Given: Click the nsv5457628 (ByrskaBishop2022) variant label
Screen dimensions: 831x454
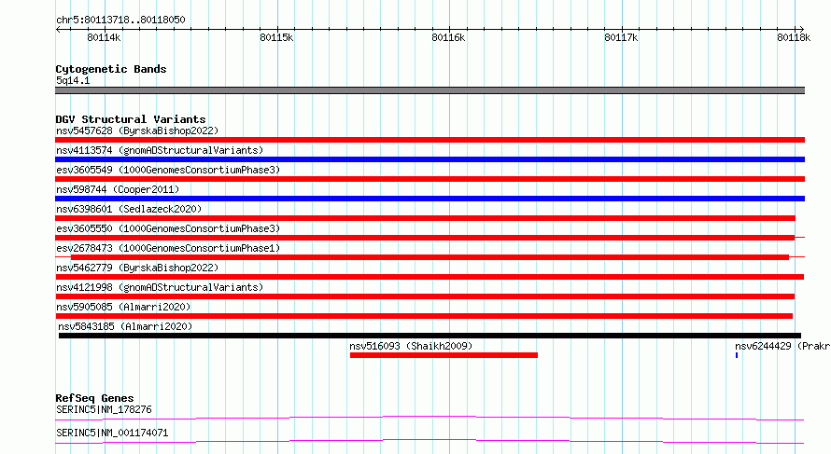Looking at the screenshot, I should click(x=137, y=131).
